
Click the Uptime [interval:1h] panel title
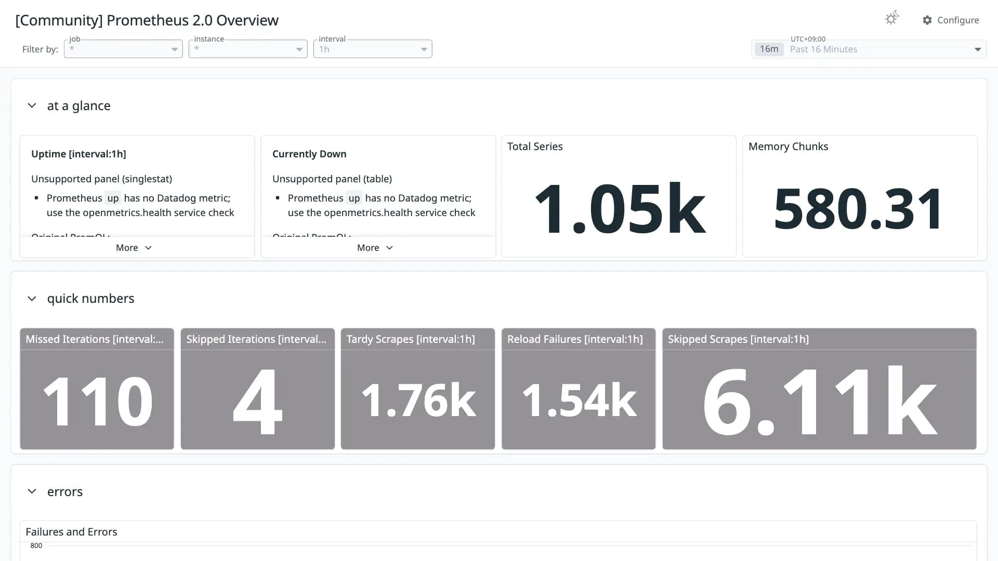[x=78, y=154]
